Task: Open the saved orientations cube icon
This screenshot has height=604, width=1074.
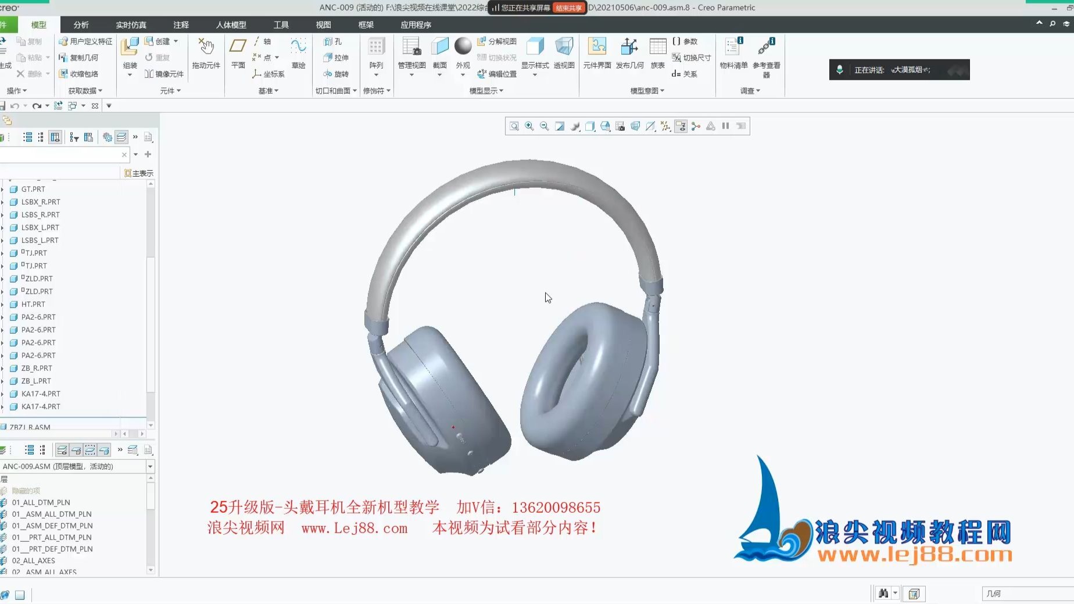Action: tap(605, 126)
